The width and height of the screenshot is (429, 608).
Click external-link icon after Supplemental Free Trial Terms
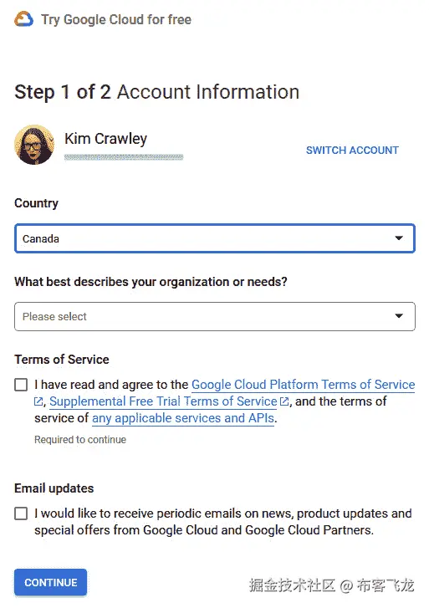pos(284,401)
